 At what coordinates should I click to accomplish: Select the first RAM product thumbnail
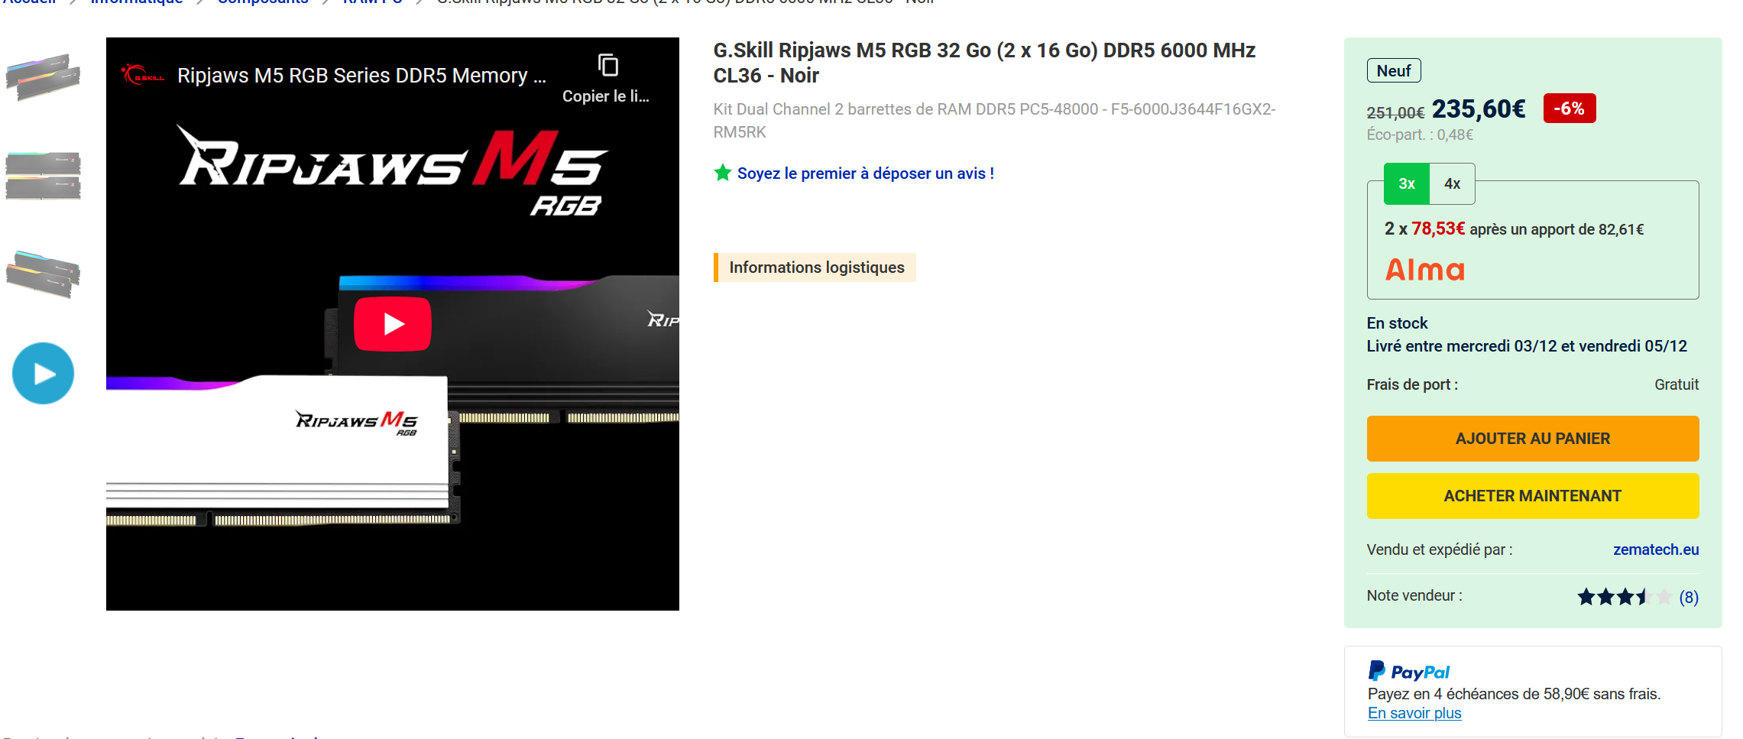tap(43, 77)
